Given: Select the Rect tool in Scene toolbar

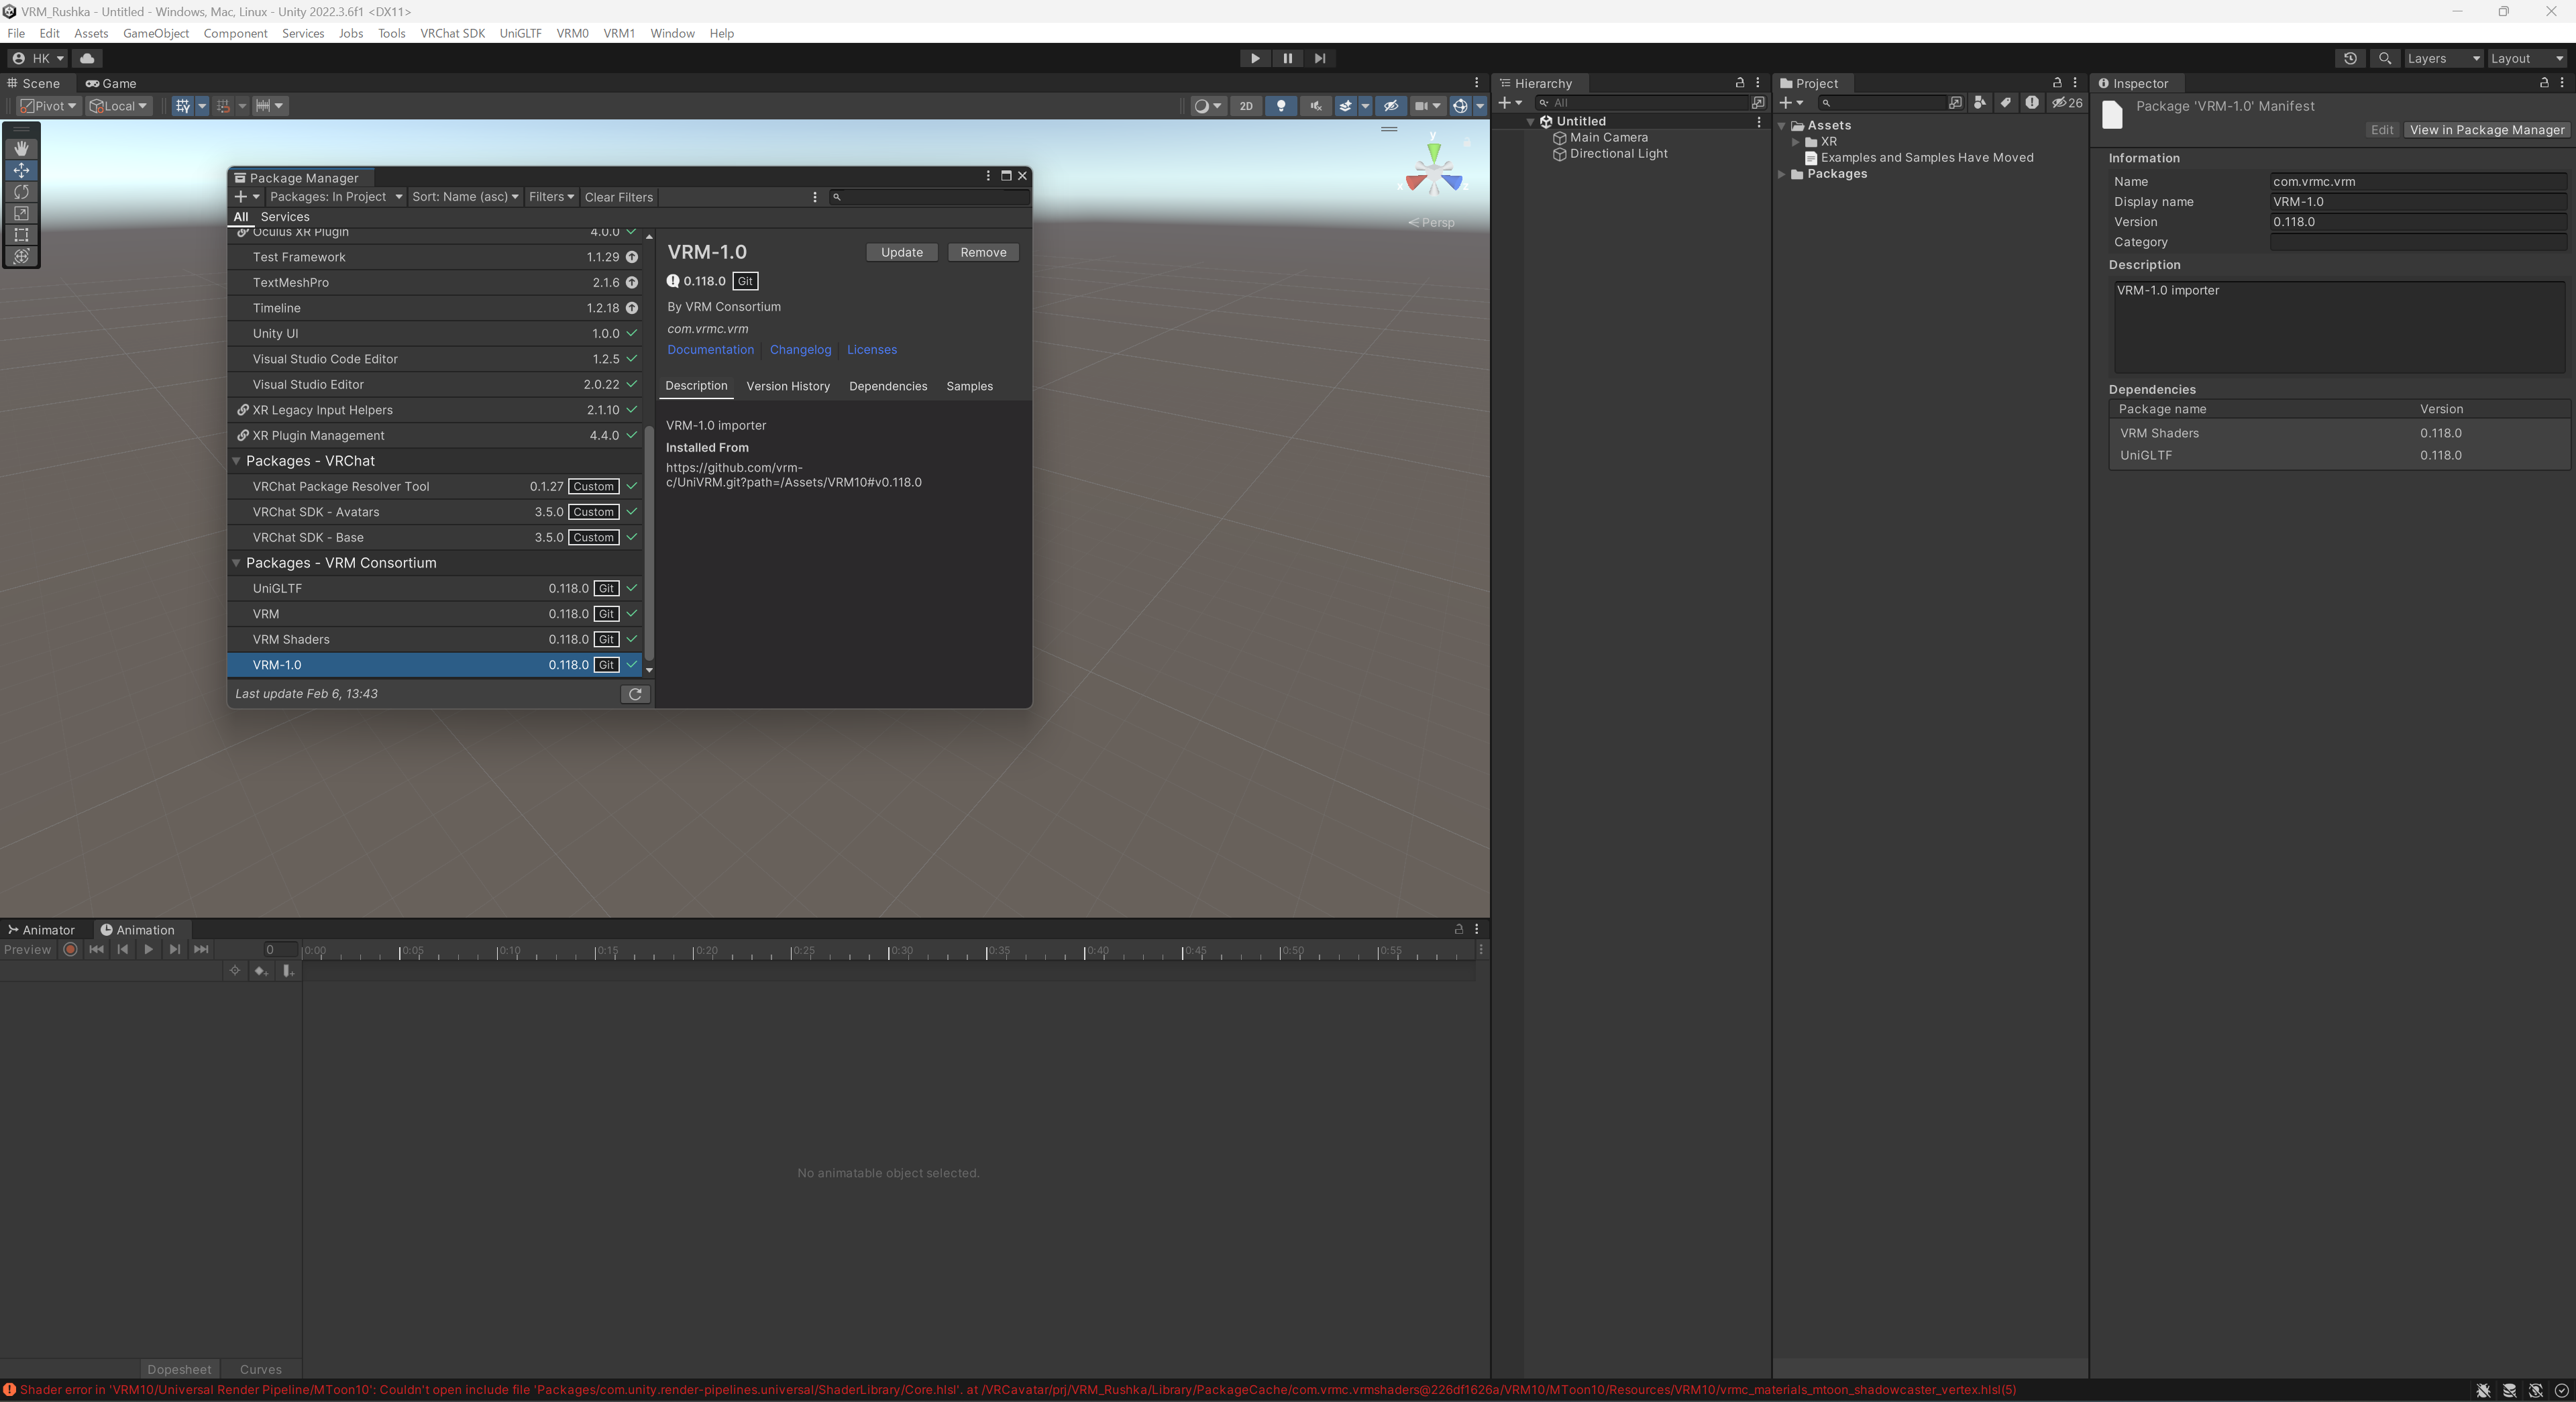Looking at the screenshot, I should pyautogui.click(x=21, y=234).
